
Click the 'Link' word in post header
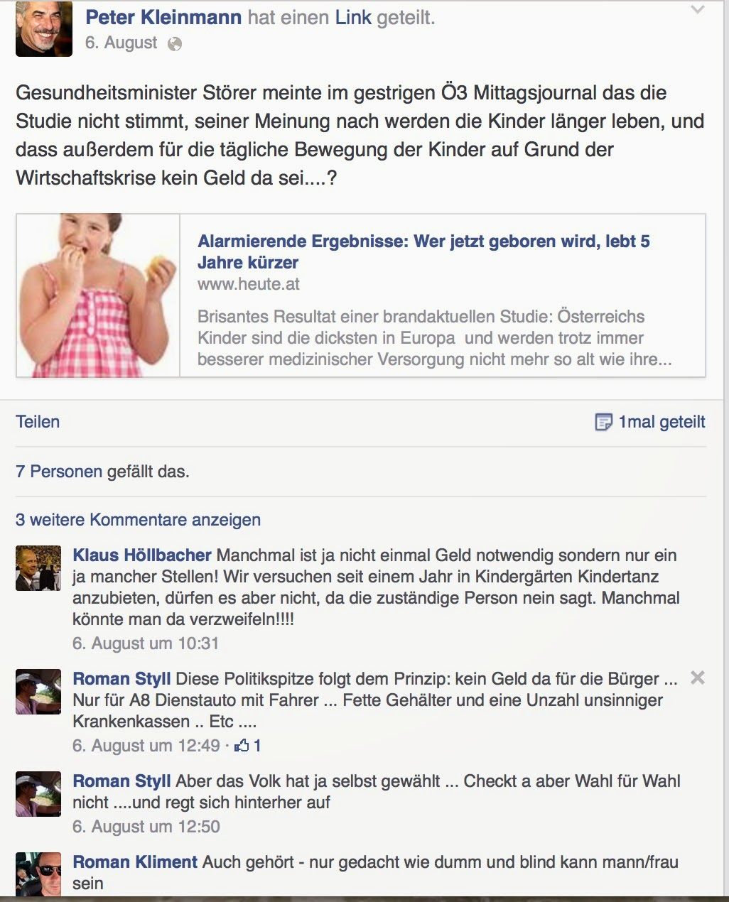353,17
